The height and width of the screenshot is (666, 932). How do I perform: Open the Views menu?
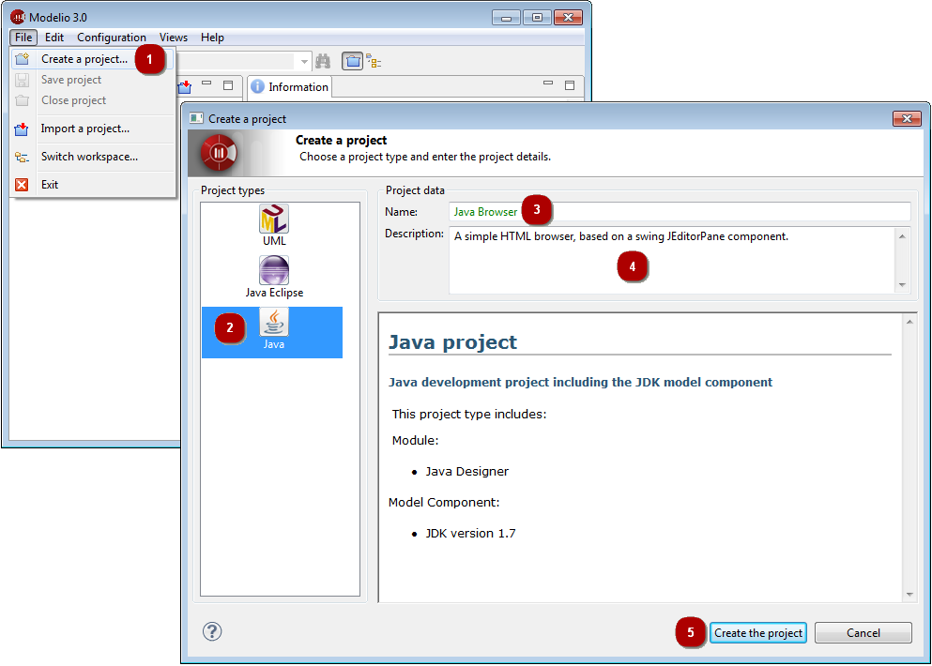pos(174,38)
